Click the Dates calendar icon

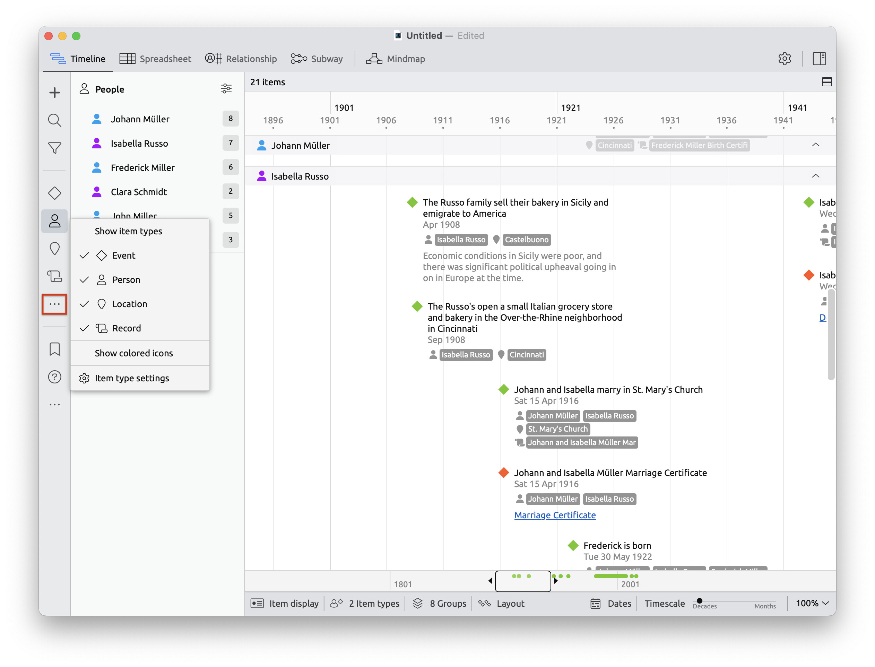pyautogui.click(x=595, y=604)
